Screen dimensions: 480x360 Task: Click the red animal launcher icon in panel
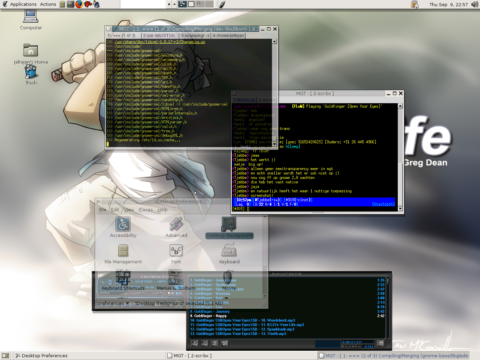pos(88,4)
